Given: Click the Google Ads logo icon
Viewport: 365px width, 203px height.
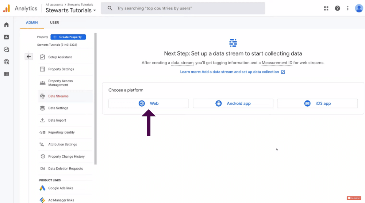Looking at the screenshot, I should 42,188.
